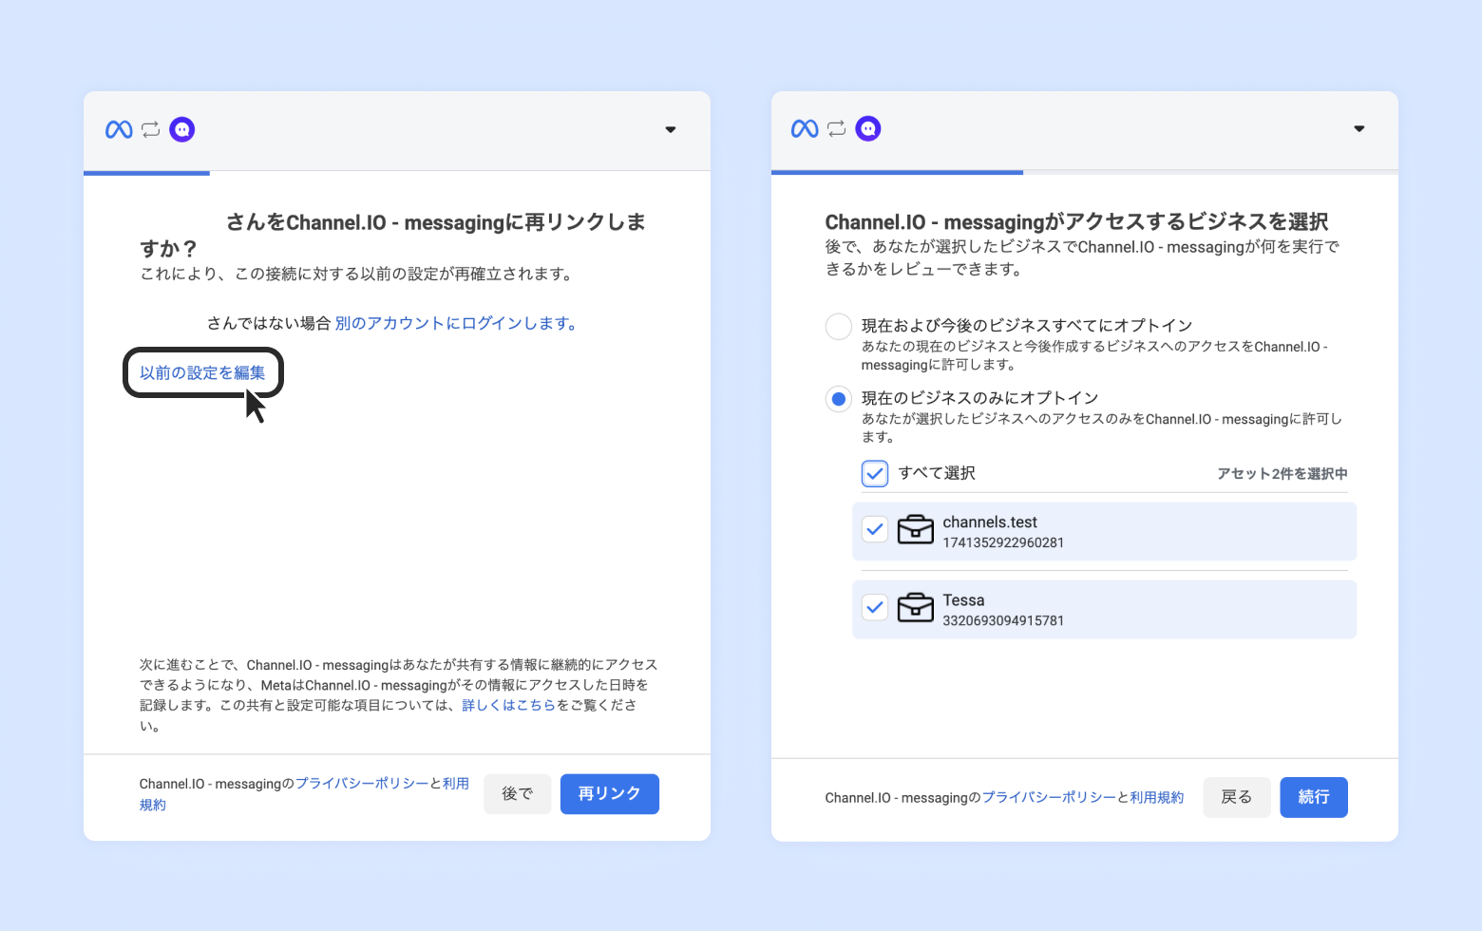
Task: Click the left dialog's re-link question heading
Action: 392,235
